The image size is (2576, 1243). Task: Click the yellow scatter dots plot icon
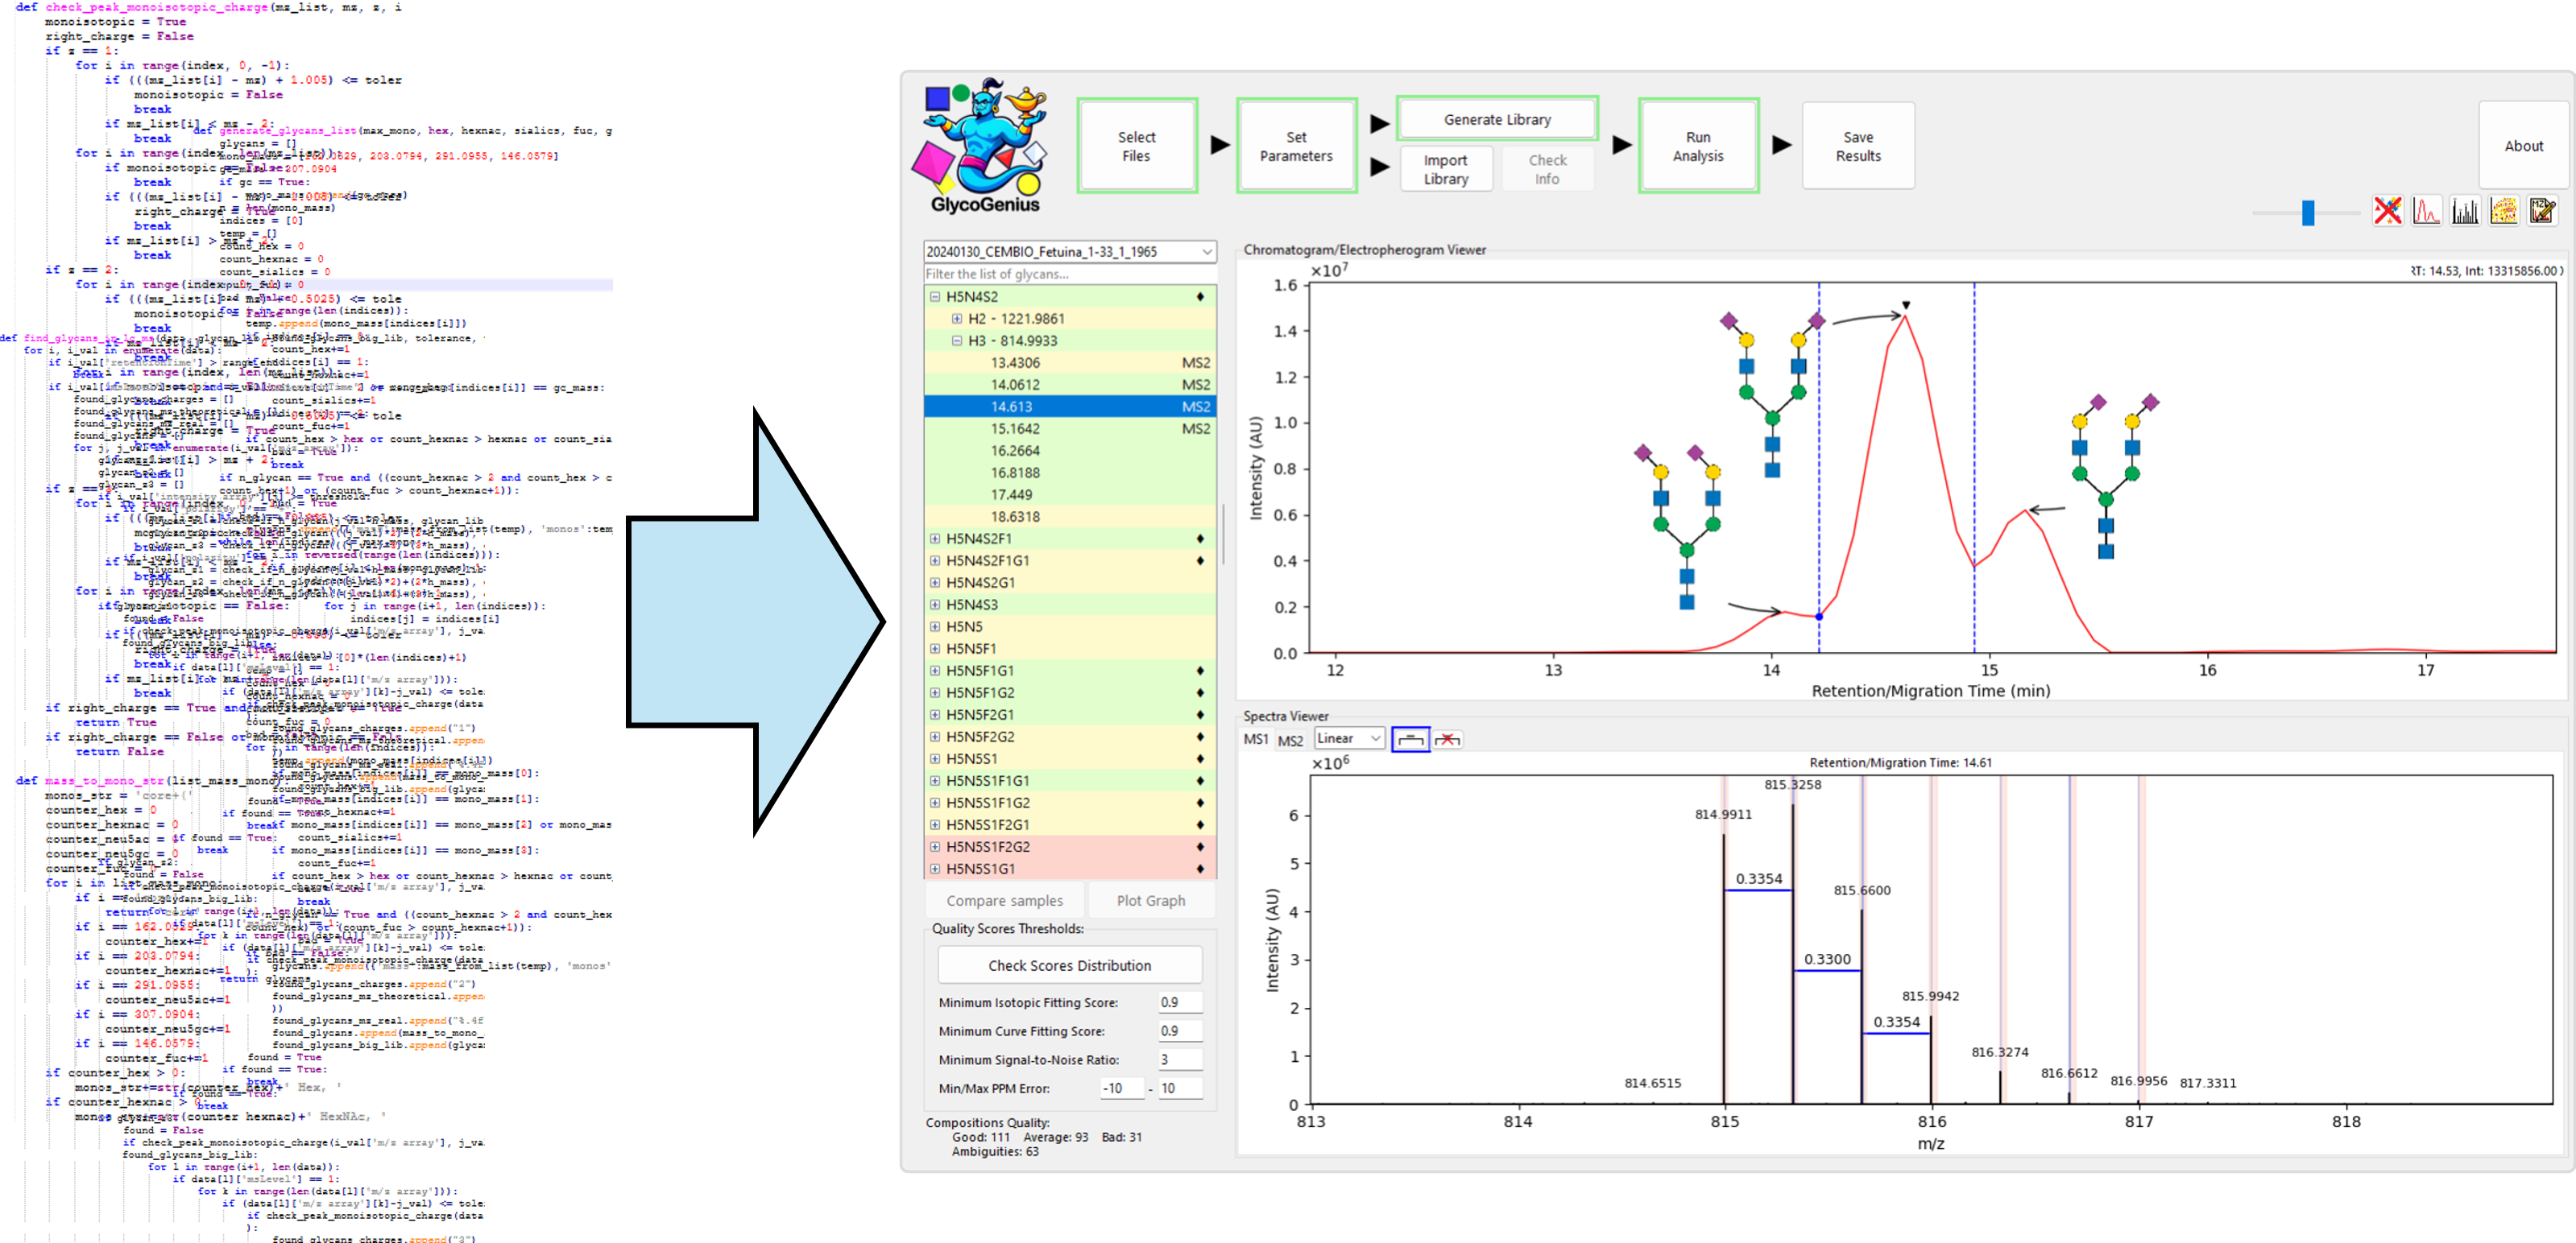pyautogui.click(x=2504, y=211)
